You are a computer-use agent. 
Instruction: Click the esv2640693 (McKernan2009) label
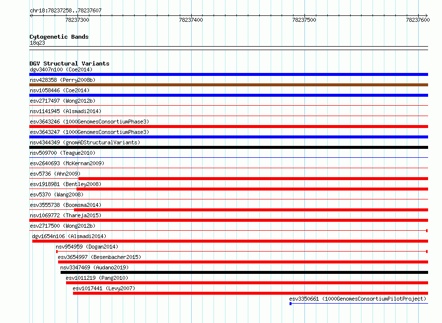click(x=67, y=163)
